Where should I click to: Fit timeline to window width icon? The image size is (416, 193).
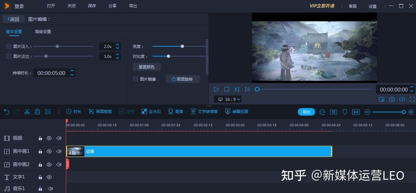pyautogui.click(x=356, y=112)
